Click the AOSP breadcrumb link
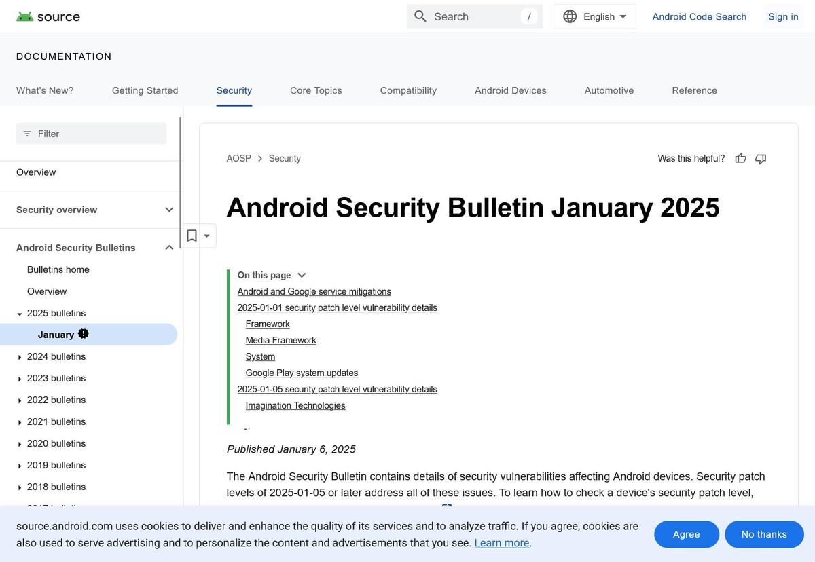Image resolution: width=815 pixels, height=562 pixels. coord(239,158)
